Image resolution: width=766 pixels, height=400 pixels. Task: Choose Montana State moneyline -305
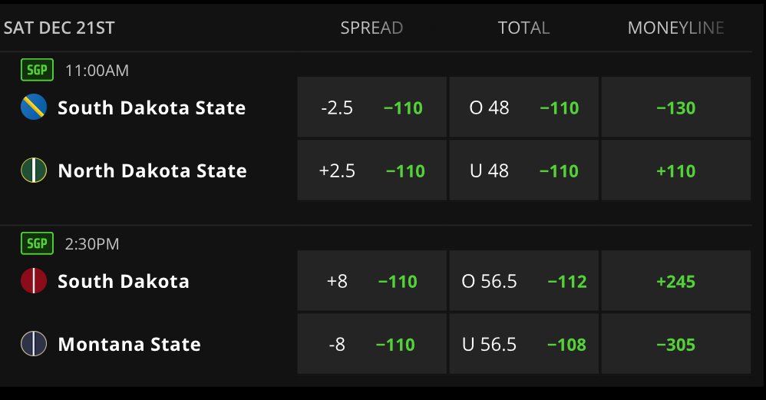coord(676,344)
